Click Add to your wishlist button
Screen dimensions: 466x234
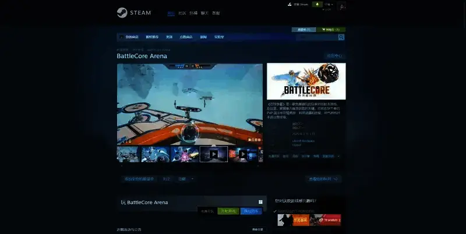(x=138, y=179)
